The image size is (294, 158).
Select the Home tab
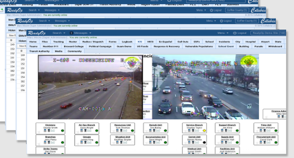tap(33, 42)
